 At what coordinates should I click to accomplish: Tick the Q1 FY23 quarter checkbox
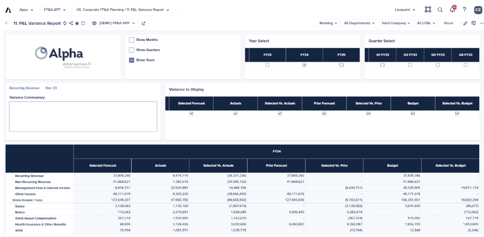pos(382,65)
